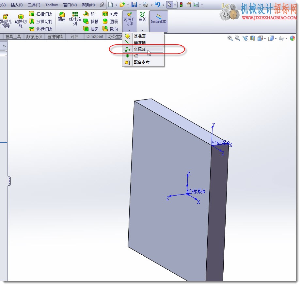Click the 拔模 draft tool icon
The width and height of the screenshot is (301, 286).
tap(86, 21)
